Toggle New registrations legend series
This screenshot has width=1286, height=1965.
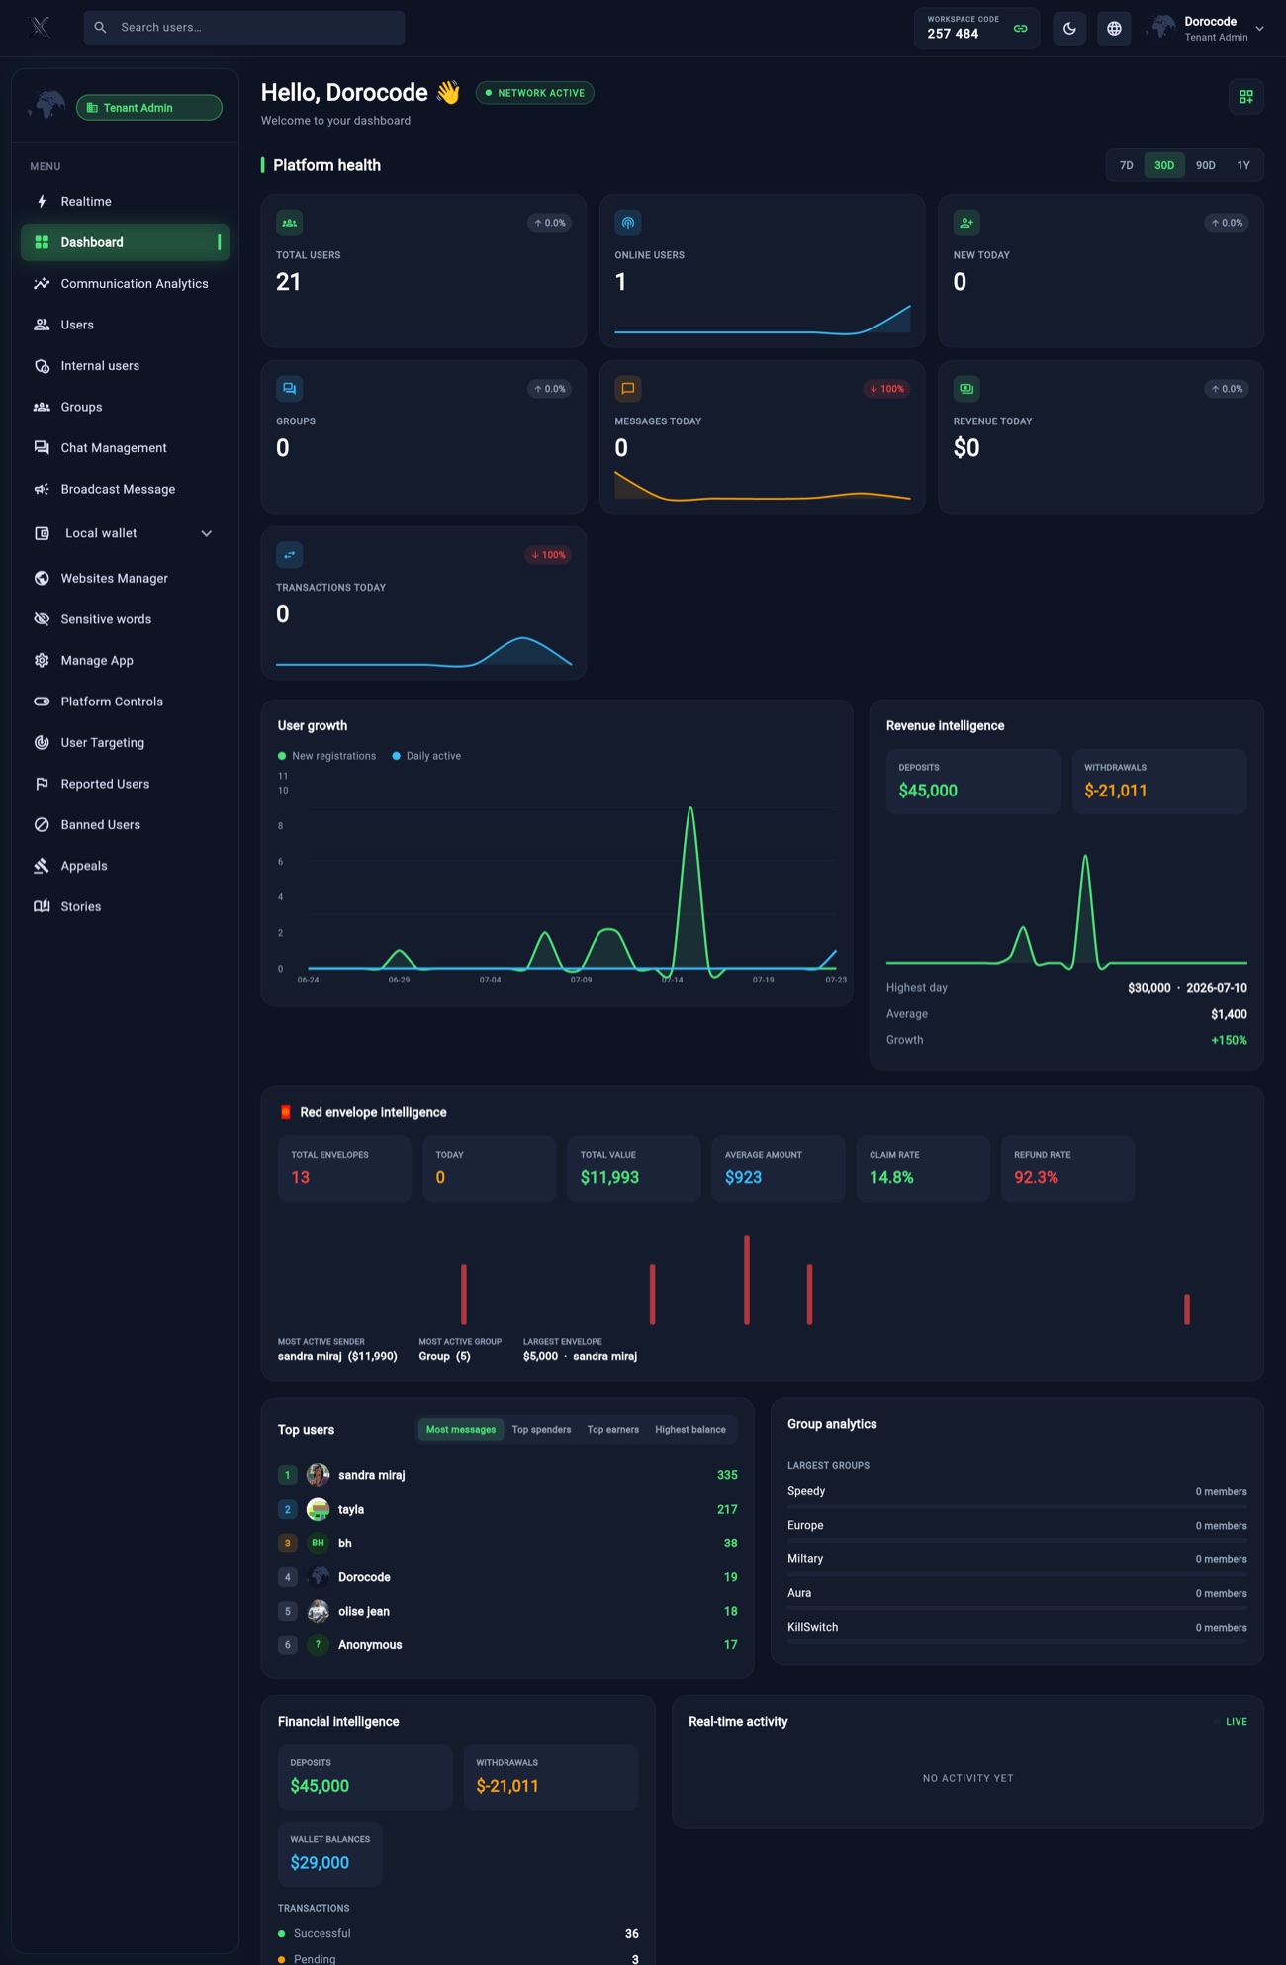327,756
